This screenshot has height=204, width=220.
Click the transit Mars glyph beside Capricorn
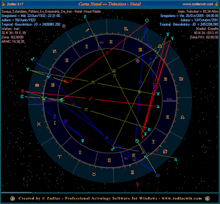tap(32, 59)
